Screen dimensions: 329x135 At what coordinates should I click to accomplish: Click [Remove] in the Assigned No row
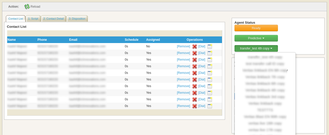pos(183,46)
